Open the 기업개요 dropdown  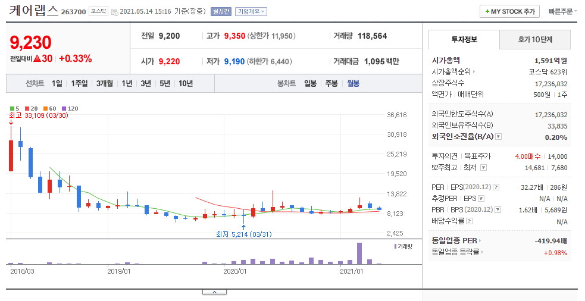[x=251, y=11]
